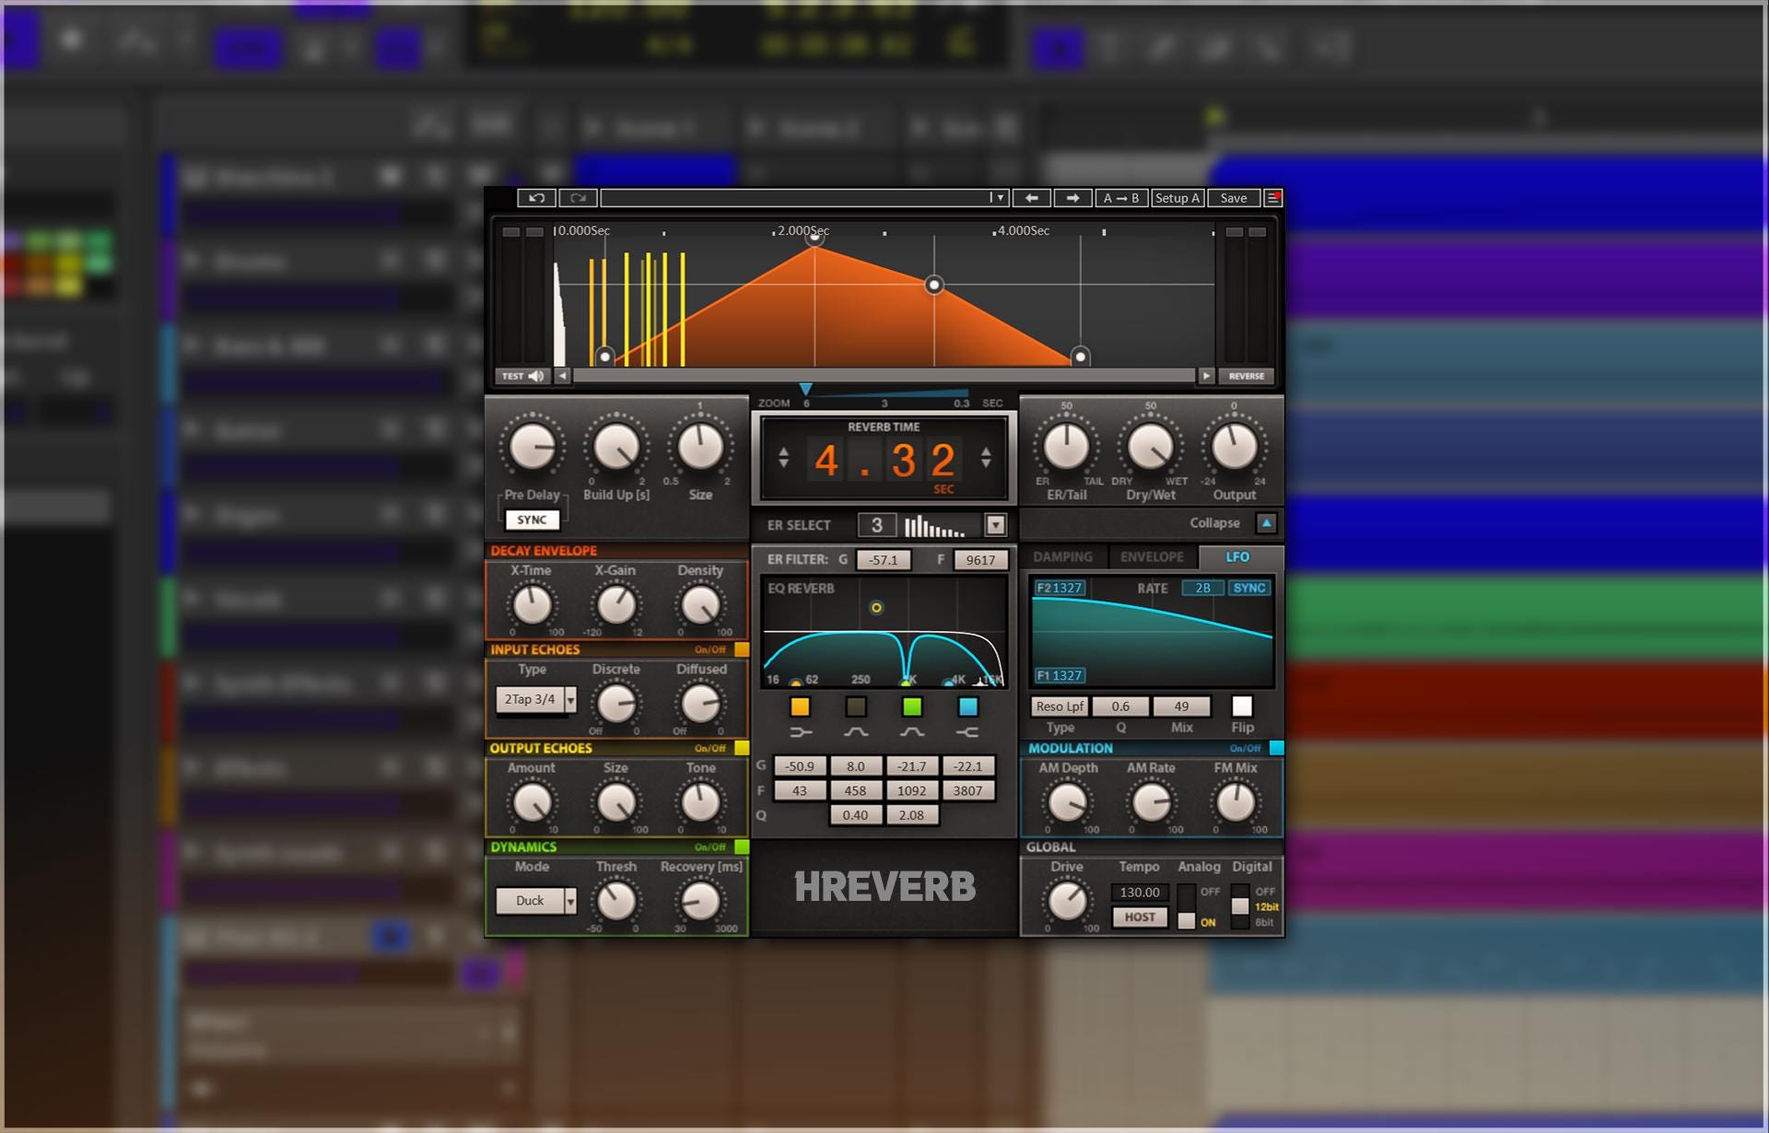Play the TEST speaker sound
Screen dimensions: 1769x1133
pyautogui.click(x=523, y=376)
